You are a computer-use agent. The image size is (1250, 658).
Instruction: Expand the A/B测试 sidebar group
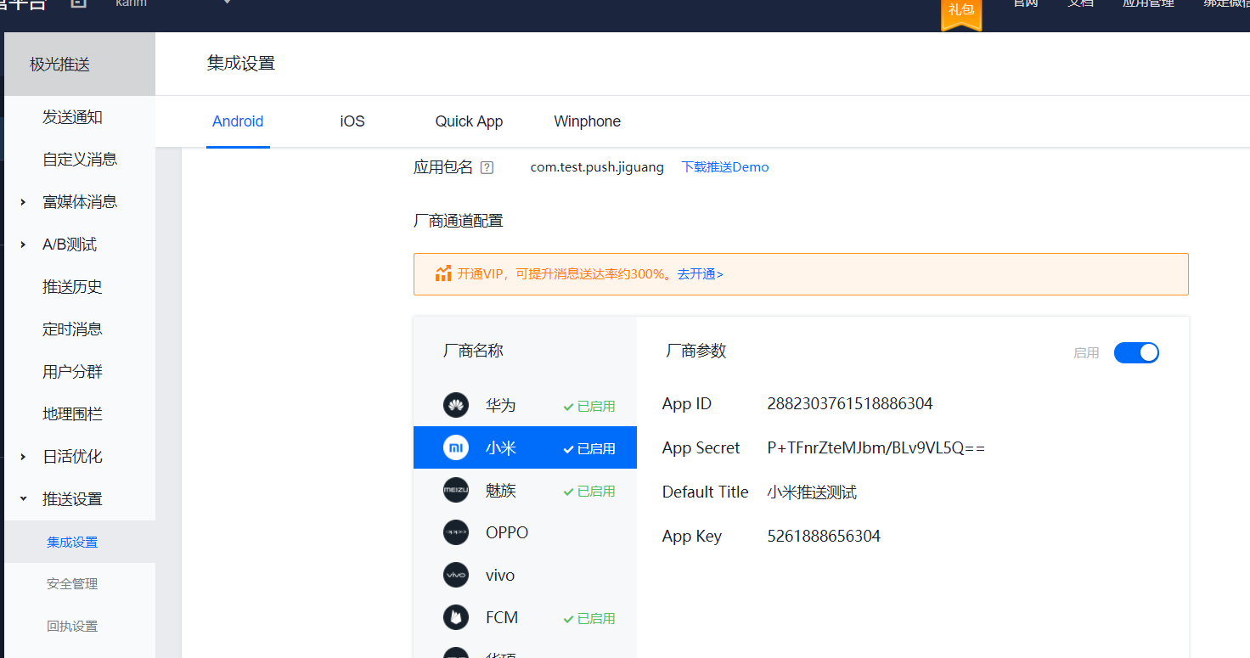(x=23, y=245)
